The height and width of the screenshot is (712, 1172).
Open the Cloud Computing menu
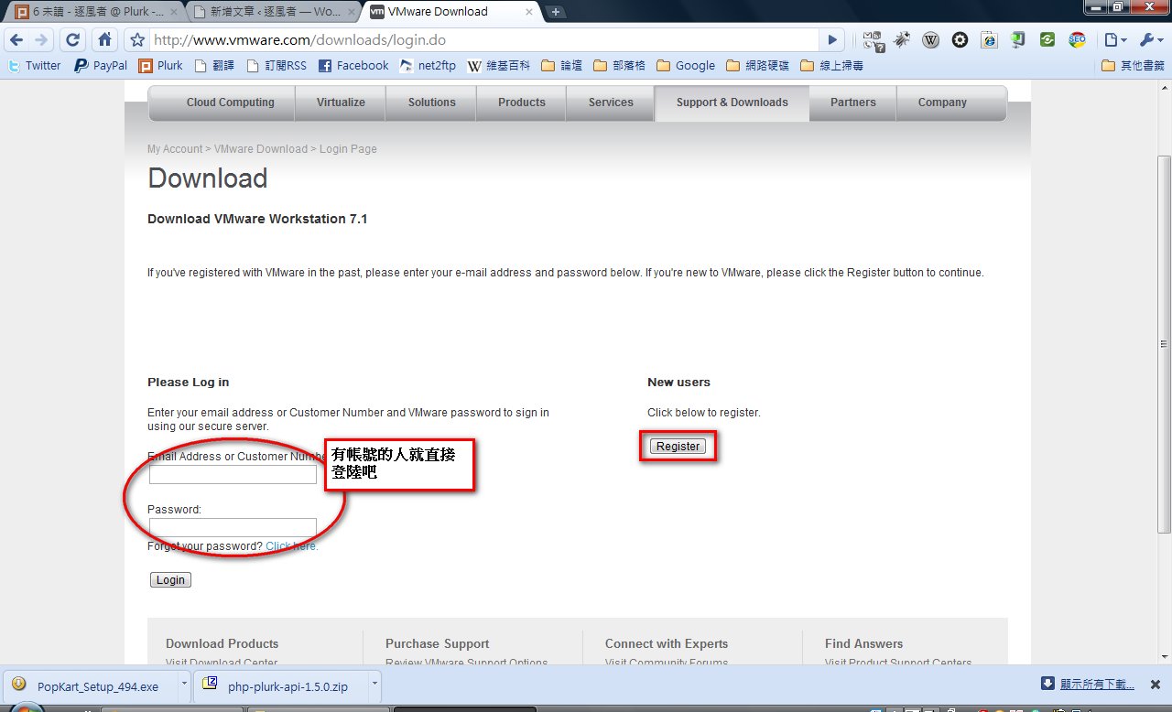[x=231, y=102]
